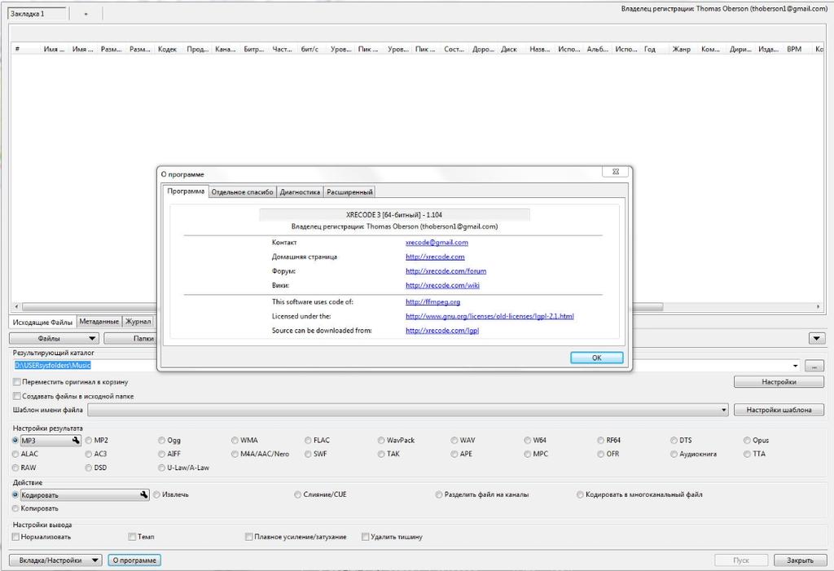Screen dimensions: 834x571
Task: Switch to Отдельное спасибо tab
Action: pos(242,192)
